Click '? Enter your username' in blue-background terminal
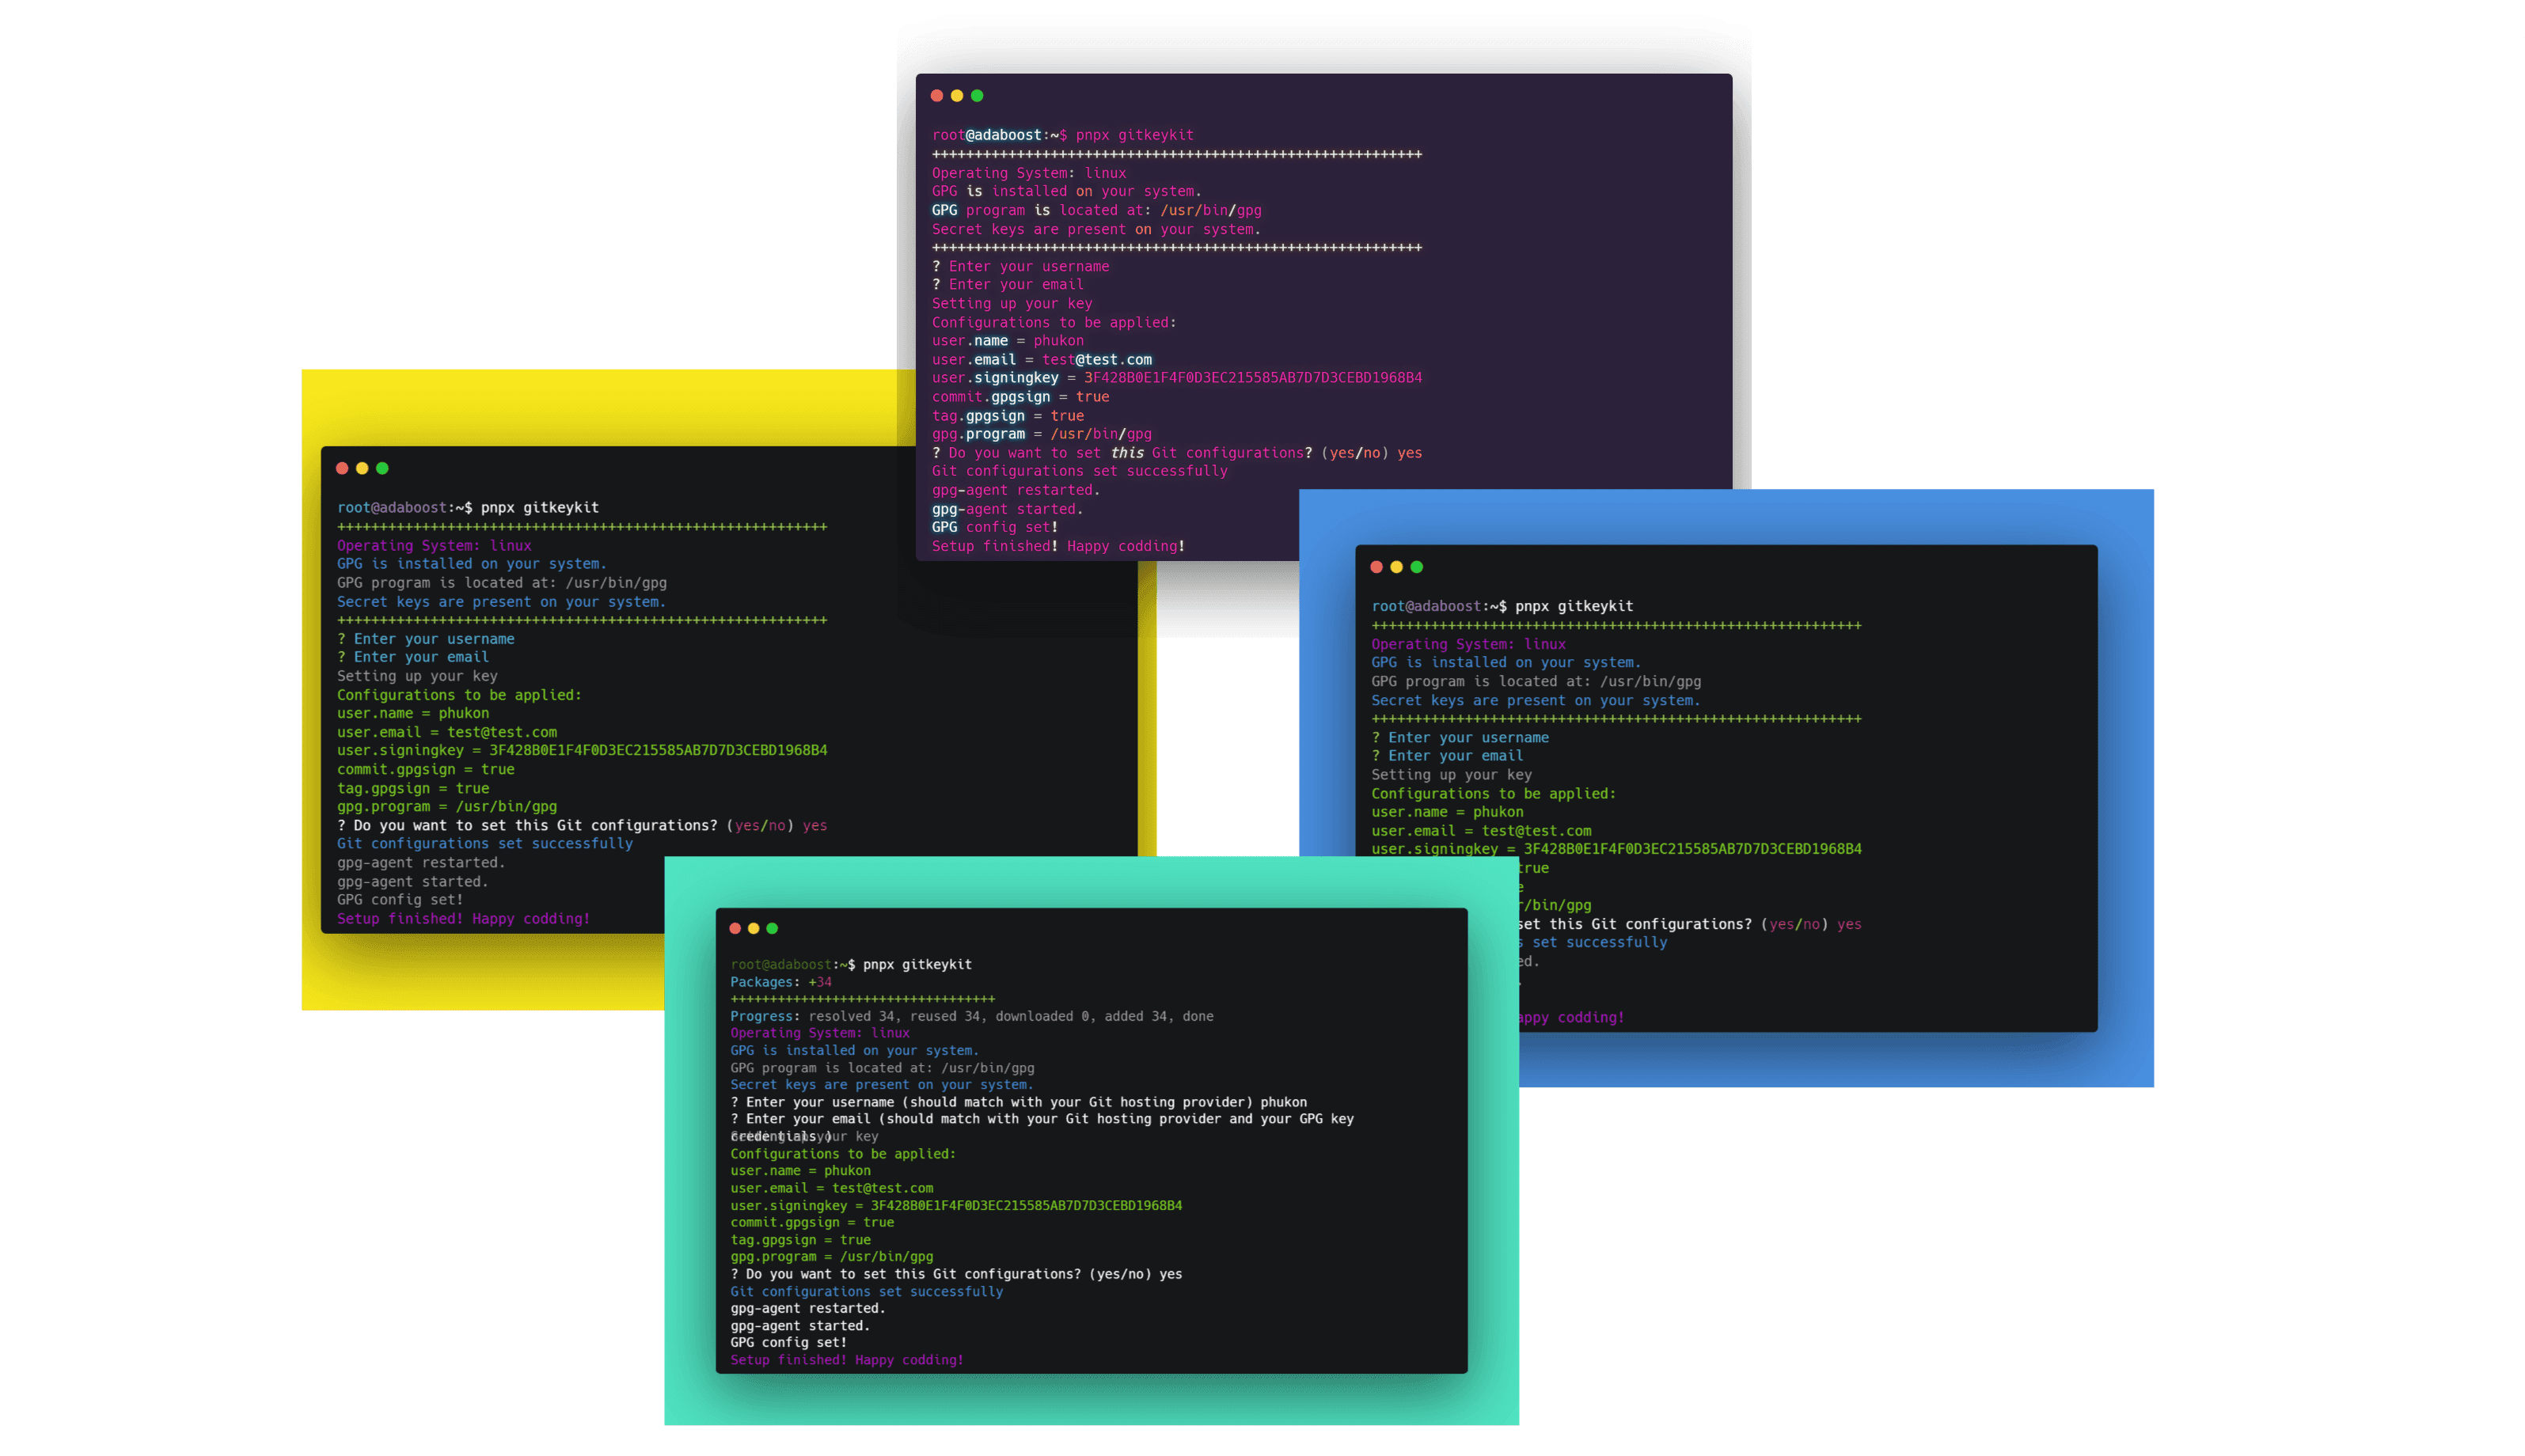Viewport: 2525px width, 1456px height. (1460, 737)
